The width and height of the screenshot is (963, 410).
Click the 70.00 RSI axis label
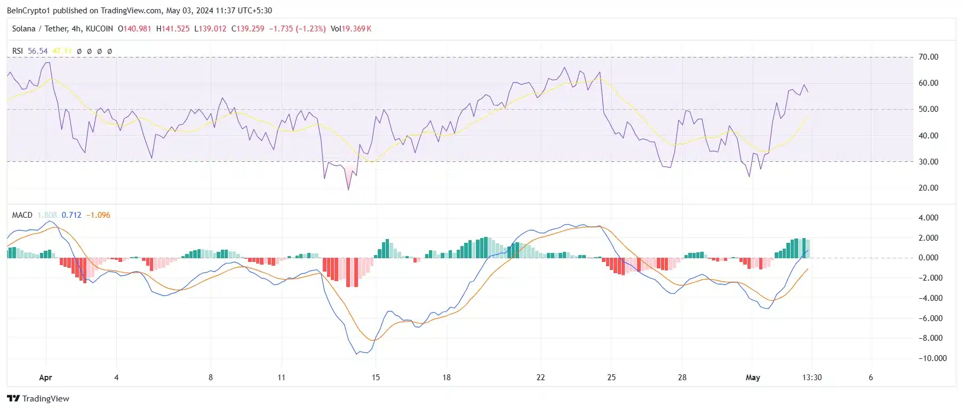pos(928,57)
